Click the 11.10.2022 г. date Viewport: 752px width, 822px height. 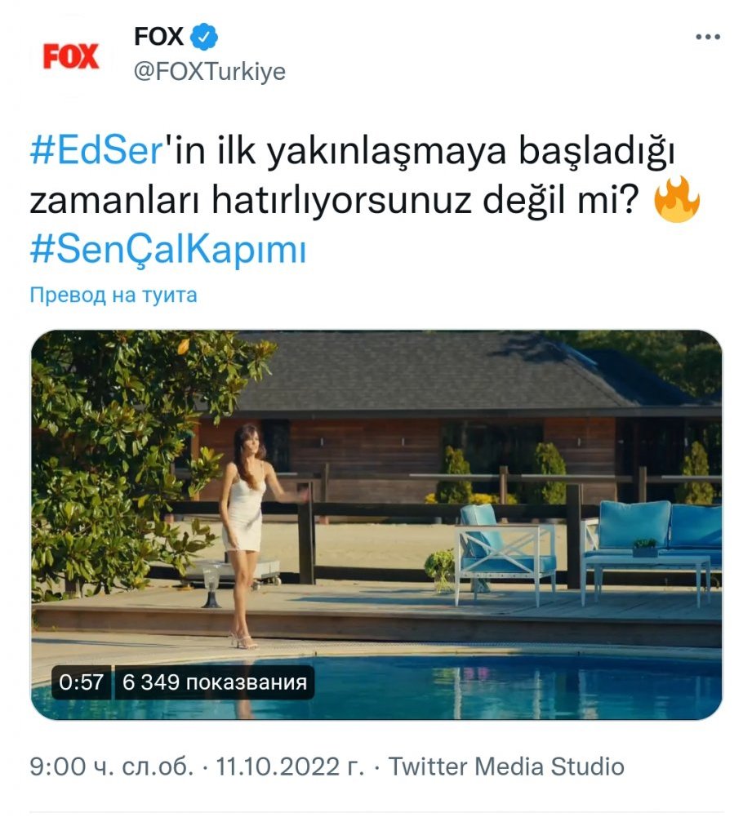coord(290,766)
